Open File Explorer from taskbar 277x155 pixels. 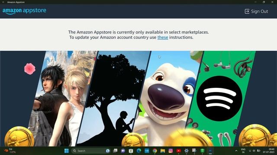point(163,151)
